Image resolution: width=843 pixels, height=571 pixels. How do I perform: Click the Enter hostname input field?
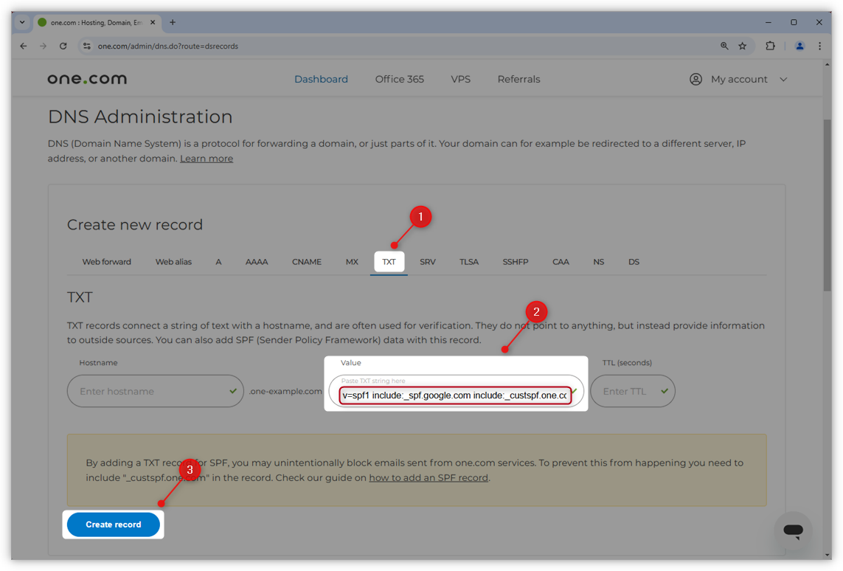155,391
